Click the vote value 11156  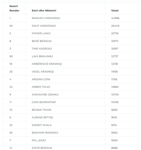(x=114, y=79)
